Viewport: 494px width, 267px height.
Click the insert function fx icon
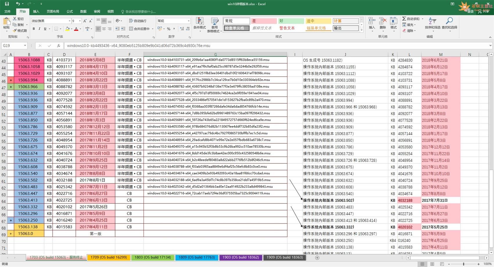pyautogui.click(x=58, y=46)
